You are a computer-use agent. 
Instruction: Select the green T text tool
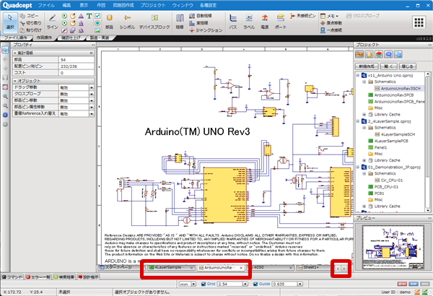(x=89, y=16)
